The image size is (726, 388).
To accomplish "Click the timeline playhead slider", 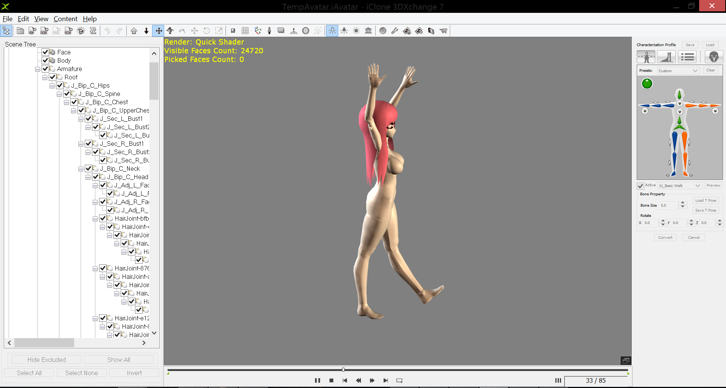I will point(343,370).
